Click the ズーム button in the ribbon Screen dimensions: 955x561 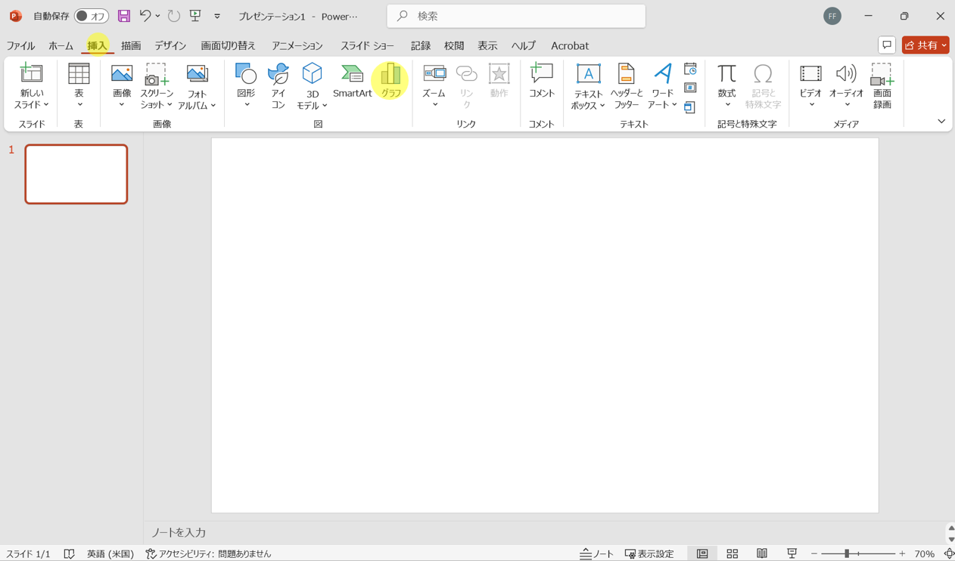tap(434, 85)
